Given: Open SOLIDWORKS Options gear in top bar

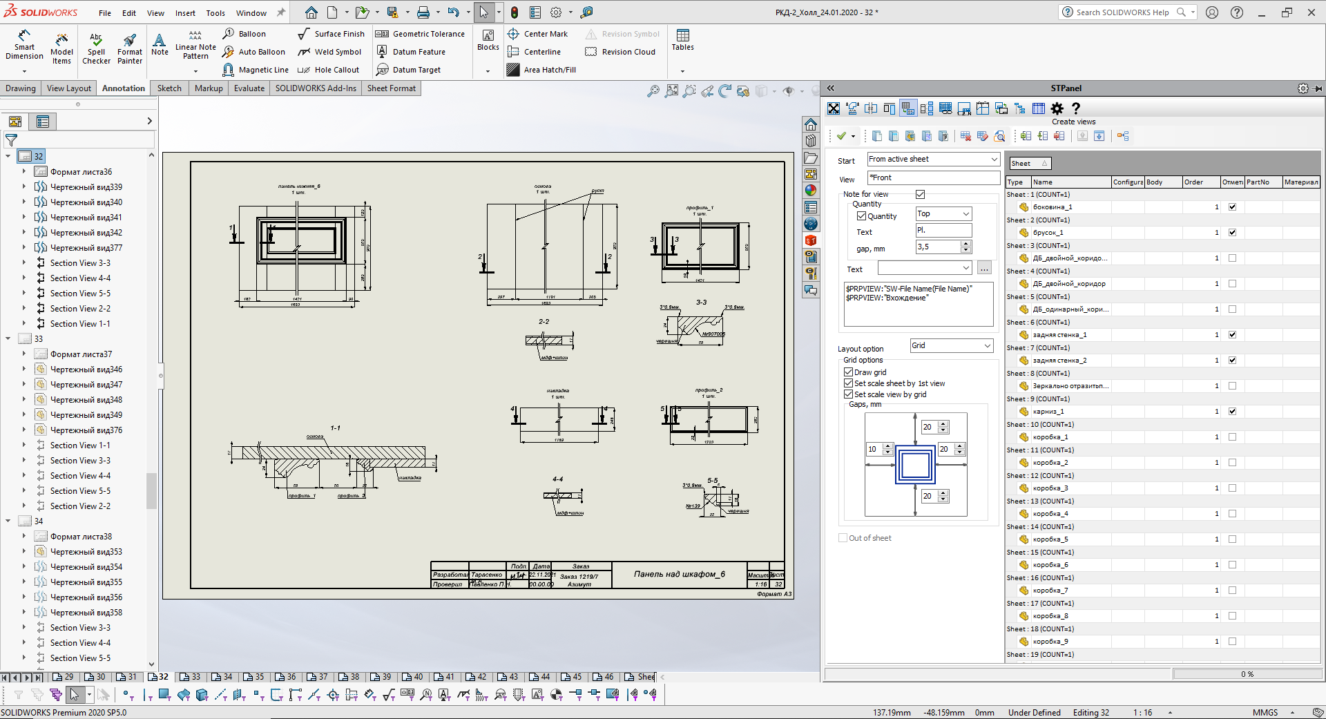Looking at the screenshot, I should tap(556, 12).
